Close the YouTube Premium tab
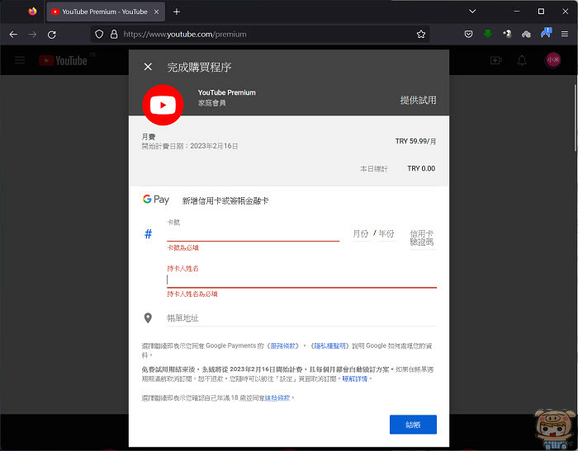The height and width of the screenshot is (451, 578). (x=156, y=12)
